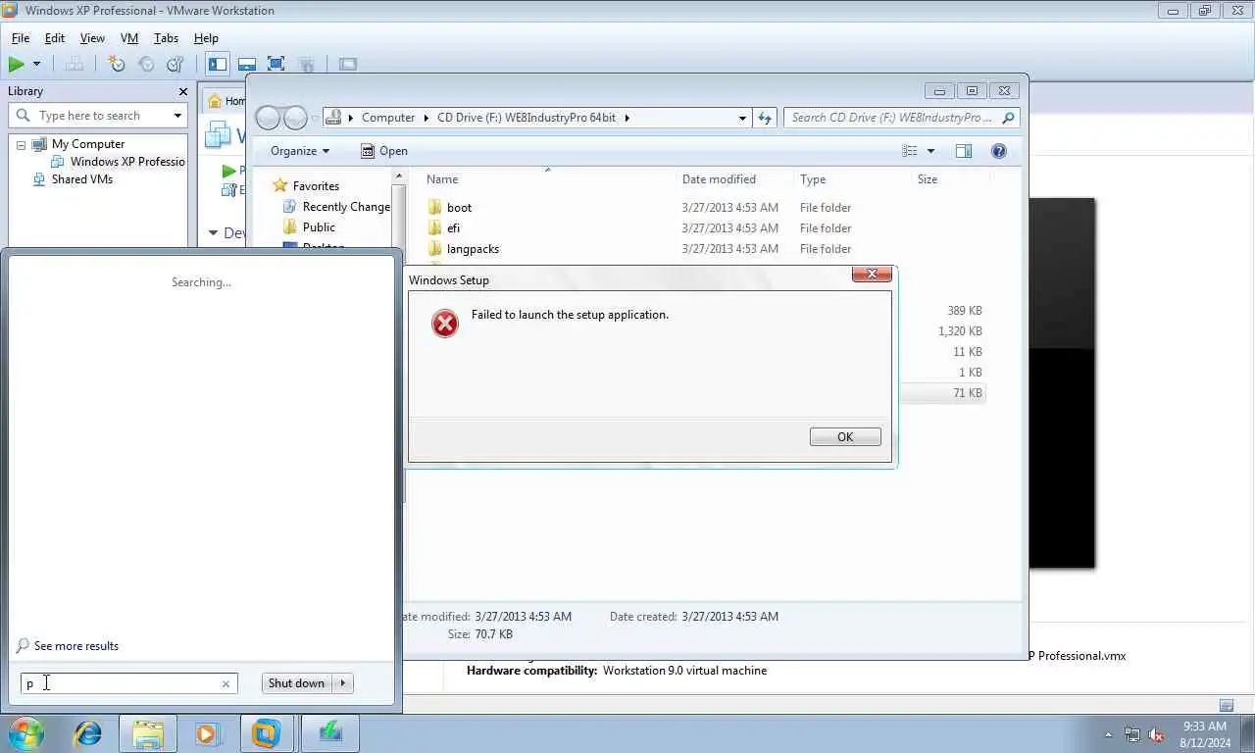This screenshot has height=753, width=1255.
Task: Click OK in Windows Setup error dialog
Action: (x=845, y=437)
